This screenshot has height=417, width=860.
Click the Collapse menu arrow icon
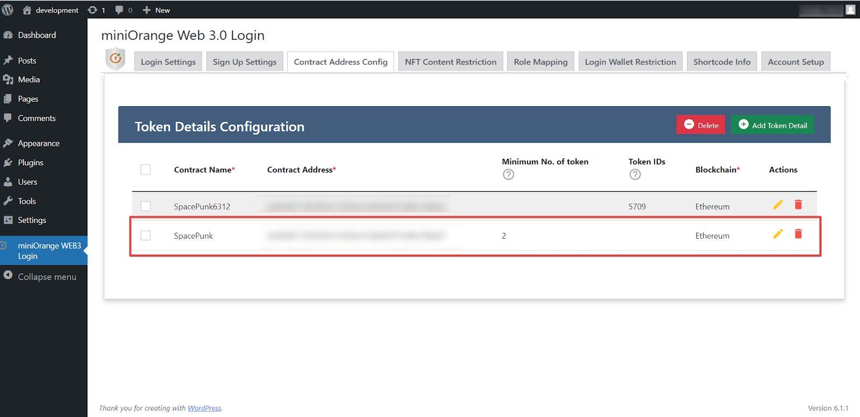[8, 275]
